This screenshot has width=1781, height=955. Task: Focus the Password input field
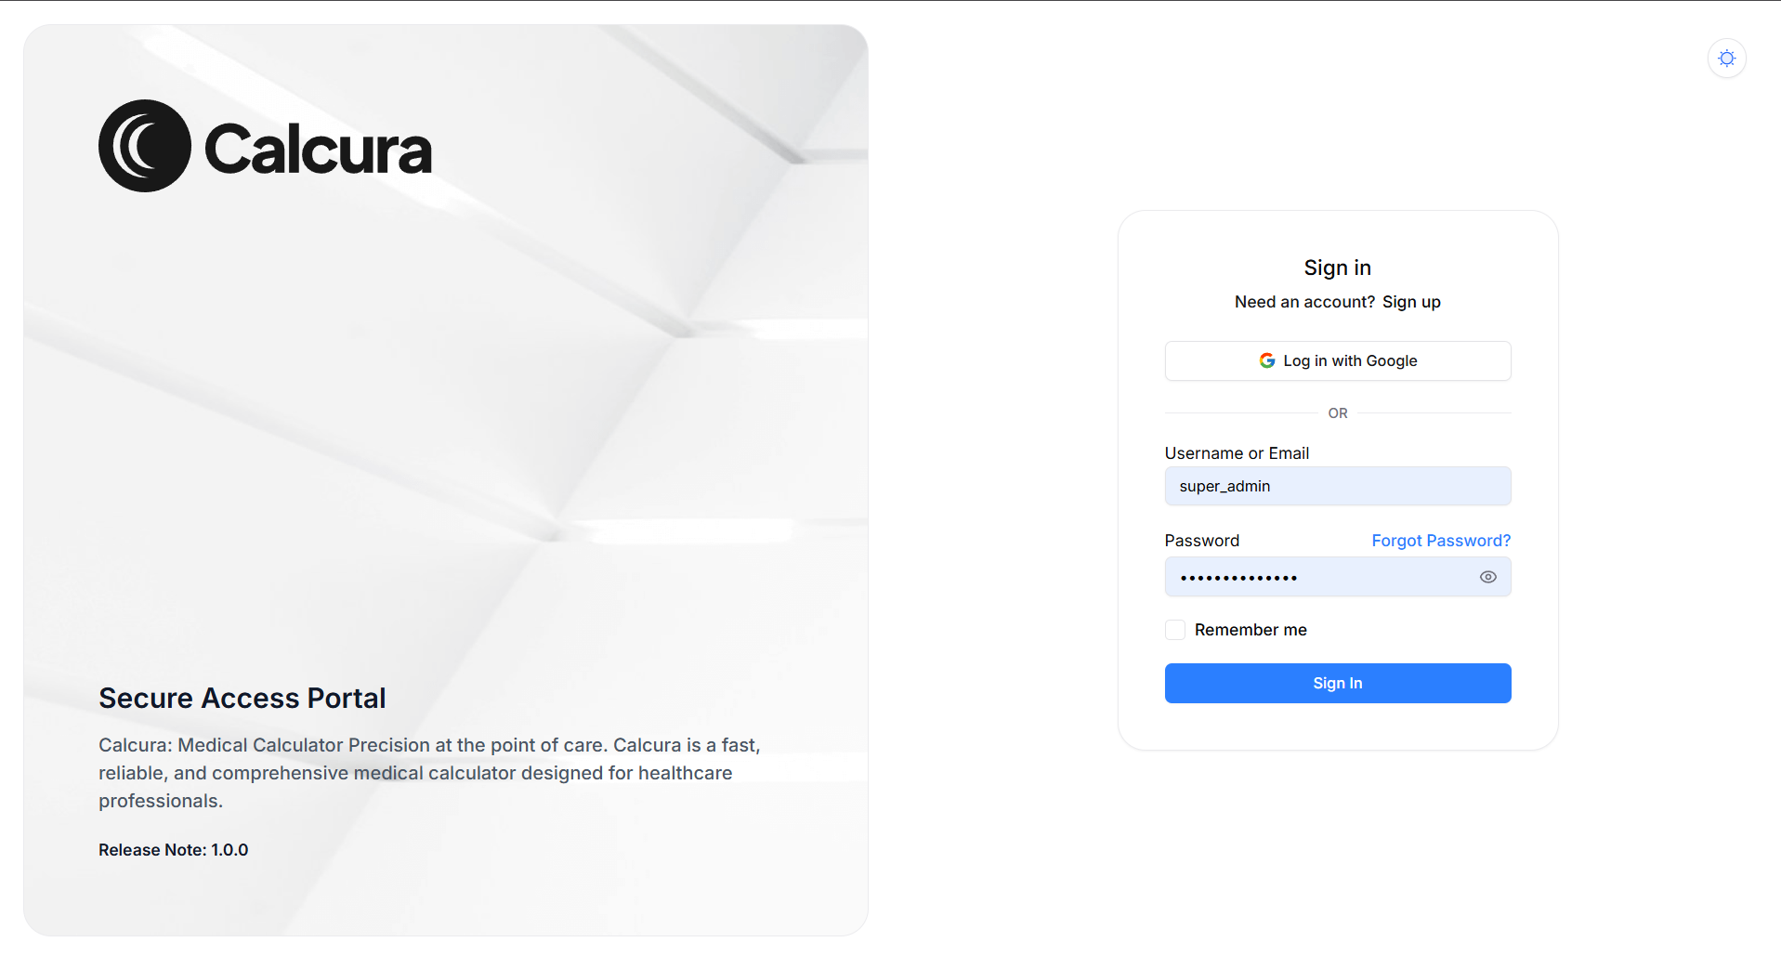[x=1319, y=577]
